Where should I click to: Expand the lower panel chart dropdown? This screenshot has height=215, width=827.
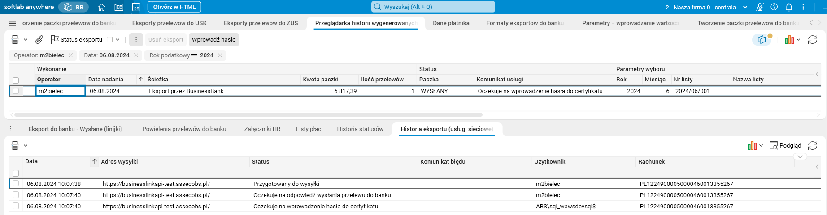761,146
